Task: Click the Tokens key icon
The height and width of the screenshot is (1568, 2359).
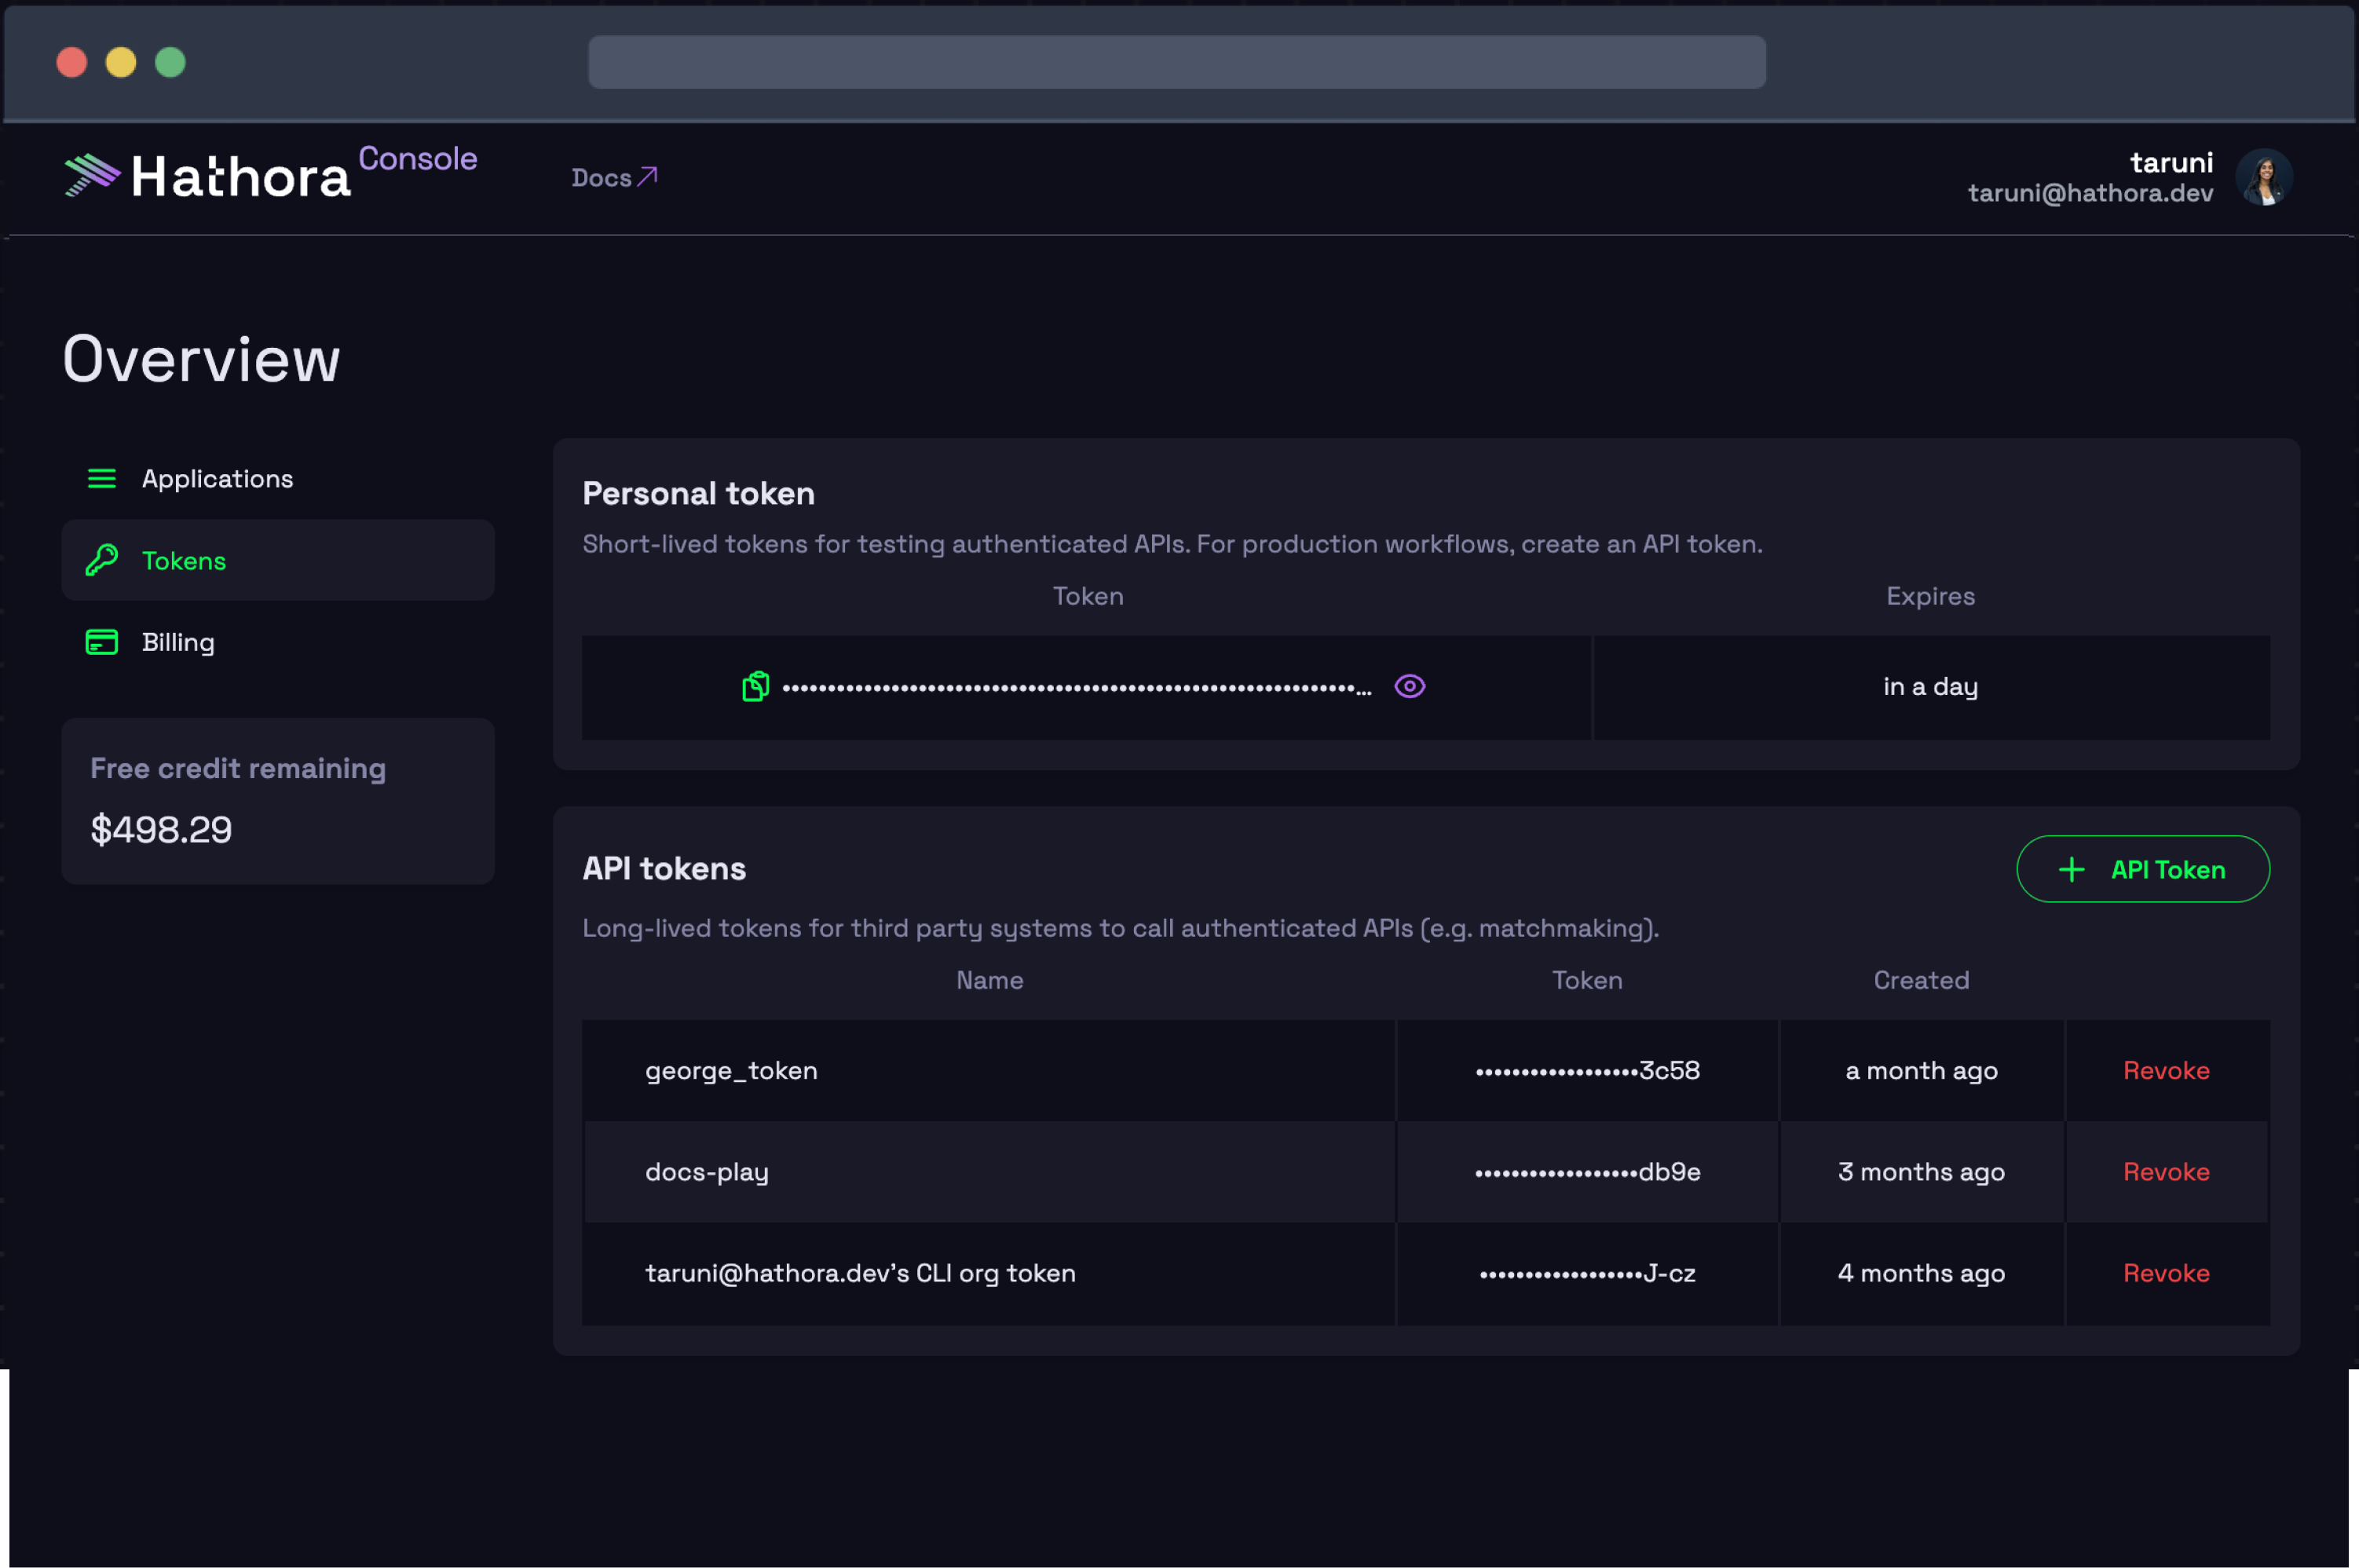Action: pos(102,560)
